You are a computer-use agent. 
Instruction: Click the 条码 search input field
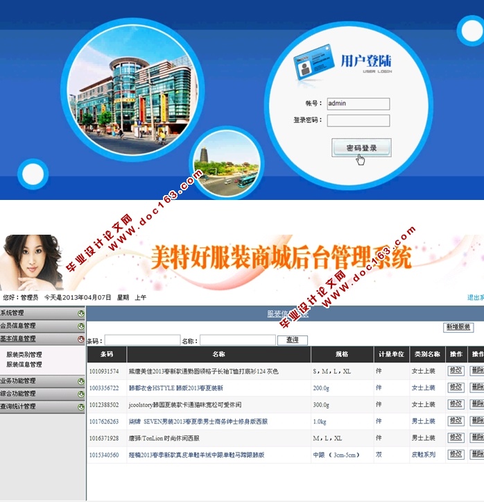(x=143, y=340)
